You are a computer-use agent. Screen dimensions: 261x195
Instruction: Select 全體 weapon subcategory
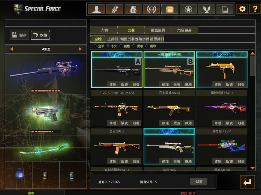[98, 39]
